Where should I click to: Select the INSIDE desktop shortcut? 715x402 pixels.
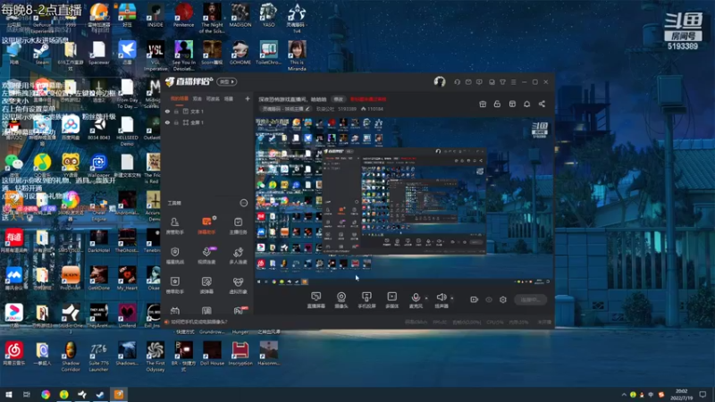coord(155,15)
